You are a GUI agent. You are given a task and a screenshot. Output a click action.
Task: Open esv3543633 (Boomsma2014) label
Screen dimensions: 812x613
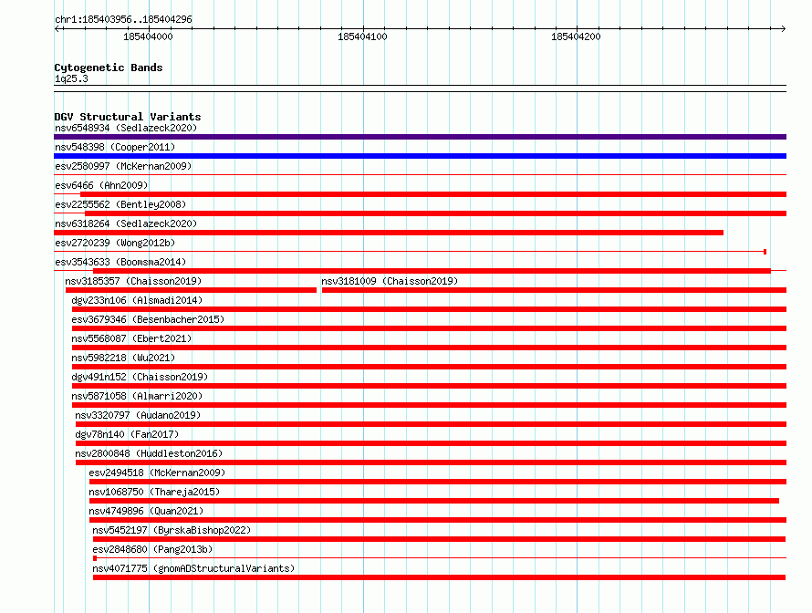(120, 262)
